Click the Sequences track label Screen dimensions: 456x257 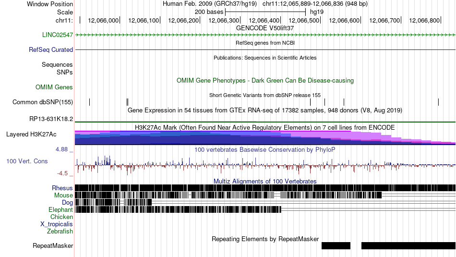coord(57,65)
